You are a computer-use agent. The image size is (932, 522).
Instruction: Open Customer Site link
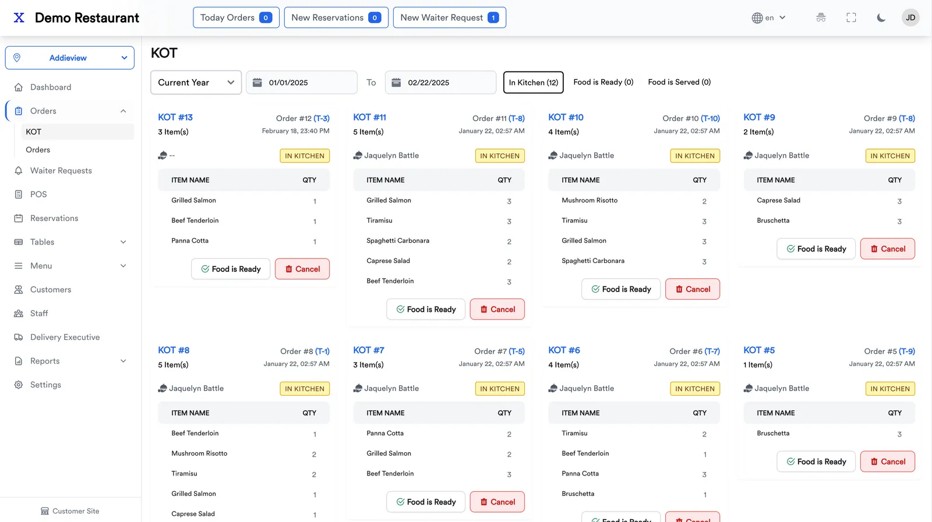pos(70,511)
